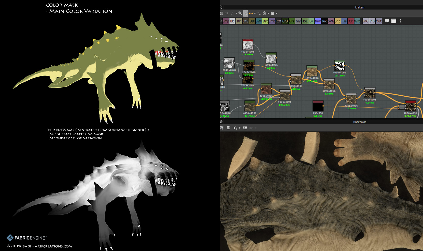
Task: Click the magnifier search icon in graph toolbar
Action: (x=240, y=13)
